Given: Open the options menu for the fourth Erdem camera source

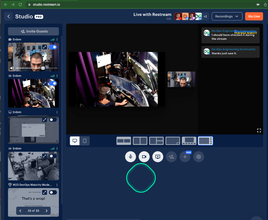Looking at the screenshot, I should (57, 149).
